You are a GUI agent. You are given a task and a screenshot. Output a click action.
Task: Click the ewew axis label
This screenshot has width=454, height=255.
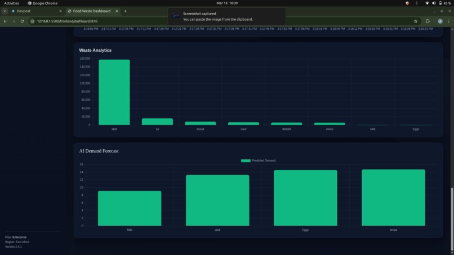click(x=330, y=129)
